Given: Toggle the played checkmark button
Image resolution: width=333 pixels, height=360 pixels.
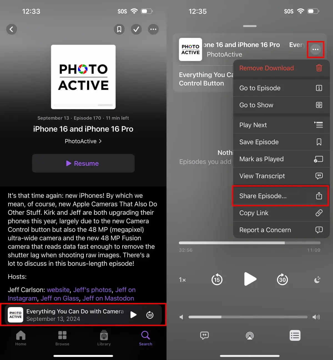Looking at the screenshot, I should tap(136, 29).
